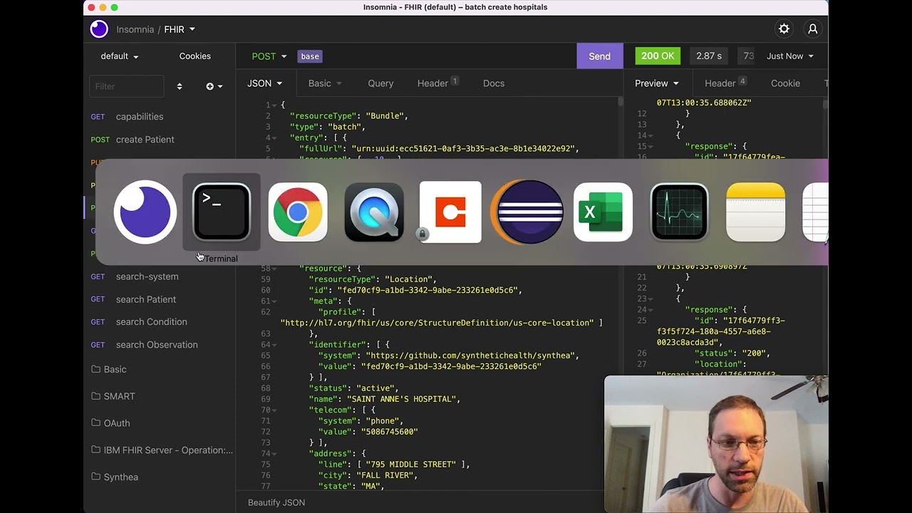
Task: Click Beautify JSON below the editor
Action: tap(276, 502)
